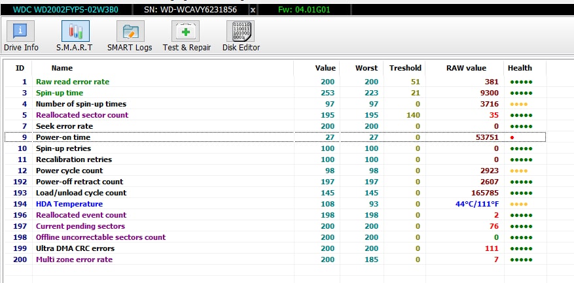
Task: Click yellow health dots for Power cycle count
Action: click(x=519, y=171)
